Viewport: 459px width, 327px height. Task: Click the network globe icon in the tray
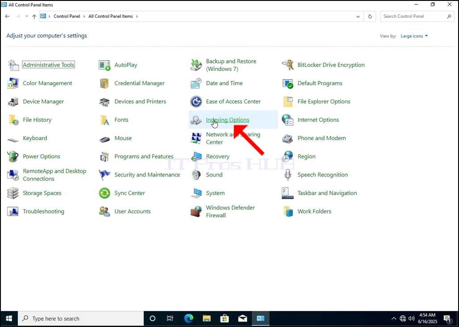(x=403, y=319)
